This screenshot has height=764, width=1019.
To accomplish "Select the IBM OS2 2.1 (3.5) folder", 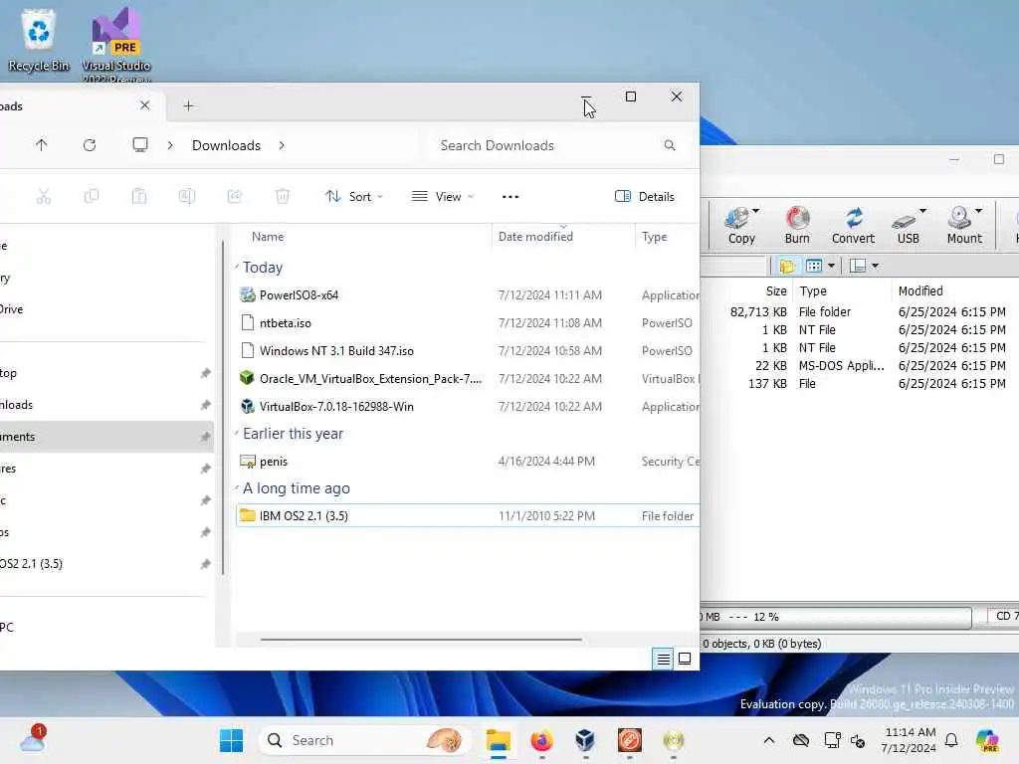I will (468, 516).
